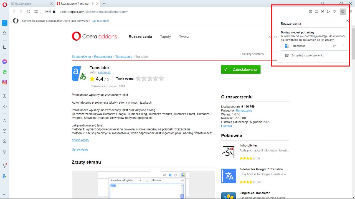The width and height of the screenshot is (355, 199).
Task: Open the Translator three-dot options menu
Action: pos(343,46)
